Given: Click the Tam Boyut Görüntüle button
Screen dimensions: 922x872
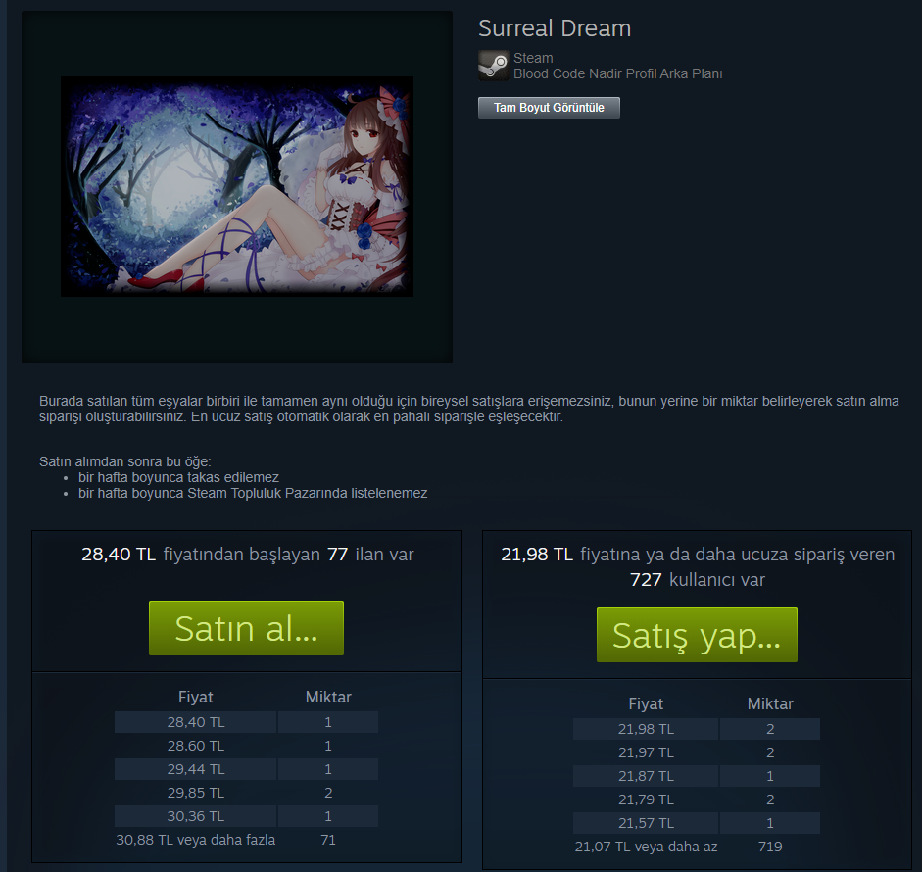Looking at the screenshot, I should click(549, 108).
